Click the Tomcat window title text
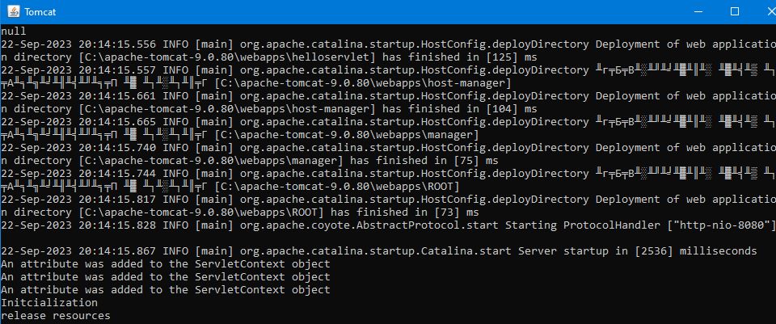776x324 pixels. [40, 12]
